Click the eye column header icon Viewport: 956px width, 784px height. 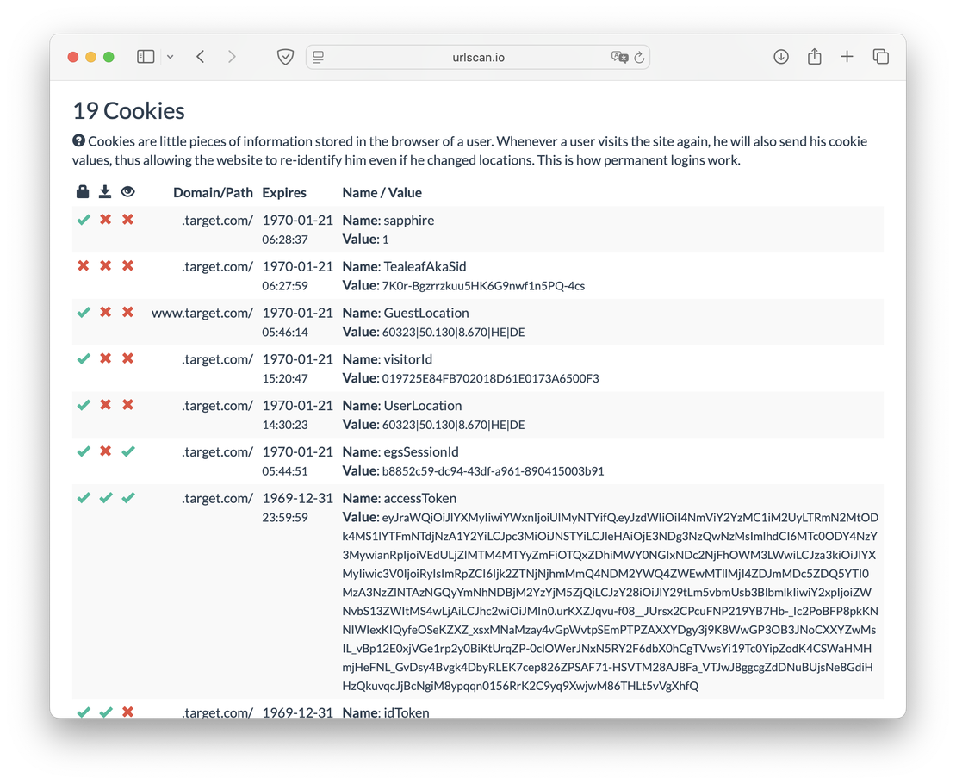coord(127,192)
